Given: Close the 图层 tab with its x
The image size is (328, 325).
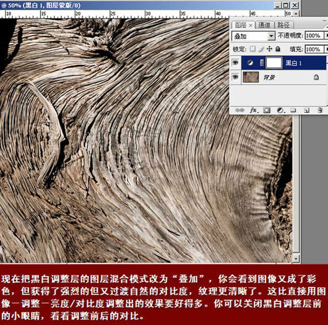Looking at the screenshot, I should [x=251, y=25].
